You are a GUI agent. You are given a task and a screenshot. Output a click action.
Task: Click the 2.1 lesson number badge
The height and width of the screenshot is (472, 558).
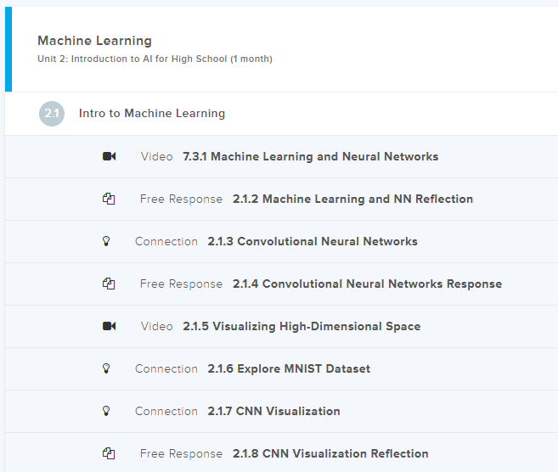52,114
